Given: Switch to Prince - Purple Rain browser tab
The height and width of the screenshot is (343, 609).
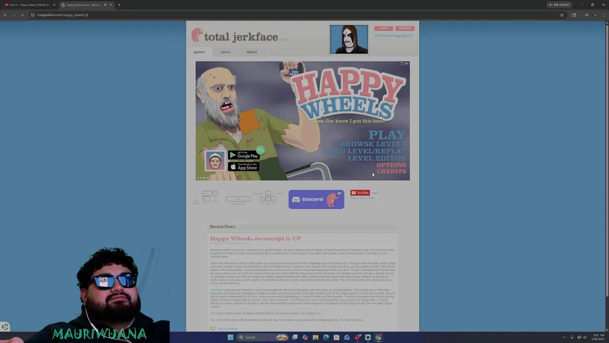Looking at the screenshot, I should coord(29,5).
